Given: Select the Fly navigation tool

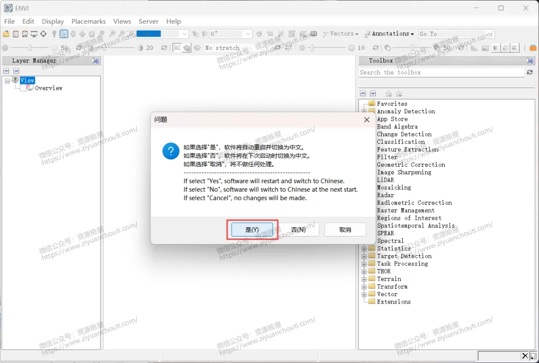Looking at the screenshot, I should (82, 34).
